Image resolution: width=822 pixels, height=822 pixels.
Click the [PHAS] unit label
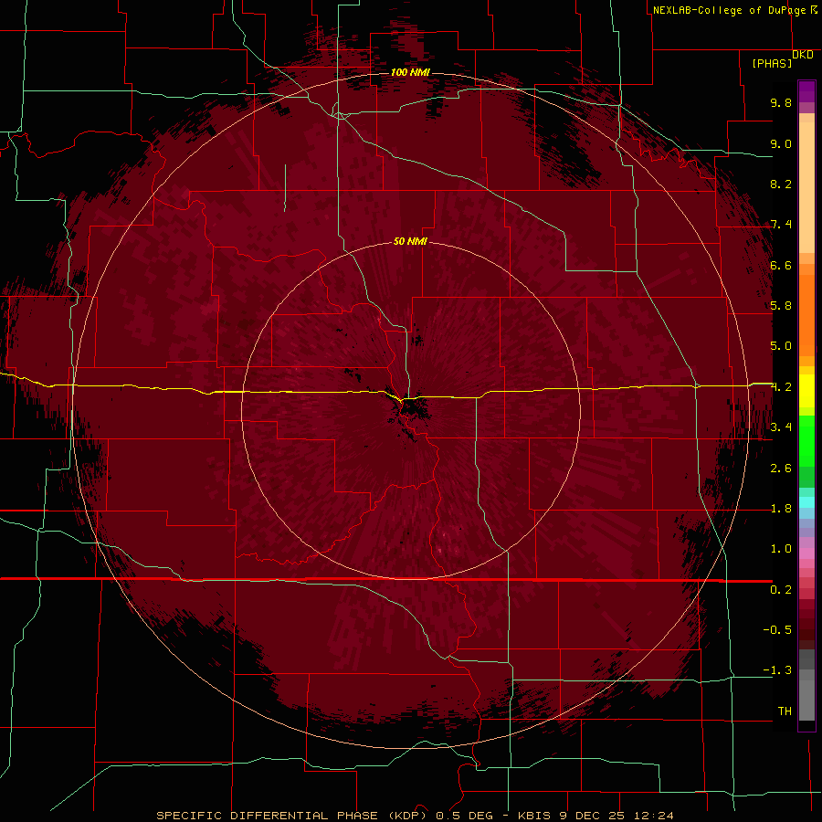click(x=772, y=63)
